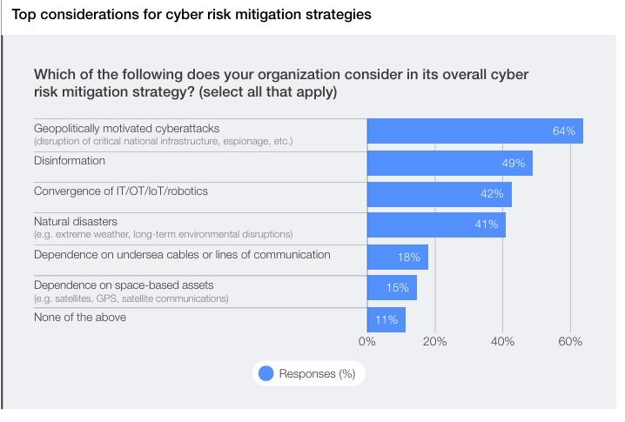Click the None of the above 11% bar
Image resolution: width=625 pixels, height=422 pixels.
click(386, 320)
